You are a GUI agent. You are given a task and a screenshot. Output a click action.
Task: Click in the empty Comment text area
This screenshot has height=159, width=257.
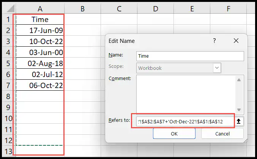tap(186, 94)
